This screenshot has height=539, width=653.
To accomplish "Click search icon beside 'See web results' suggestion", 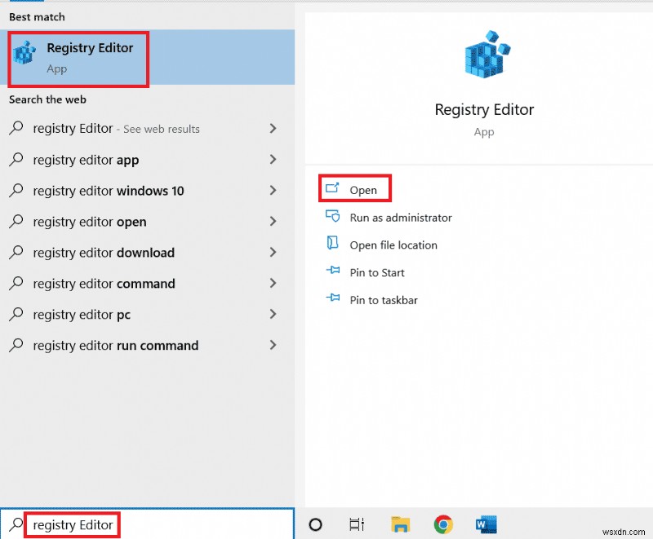I will click(x=16, y=128).
